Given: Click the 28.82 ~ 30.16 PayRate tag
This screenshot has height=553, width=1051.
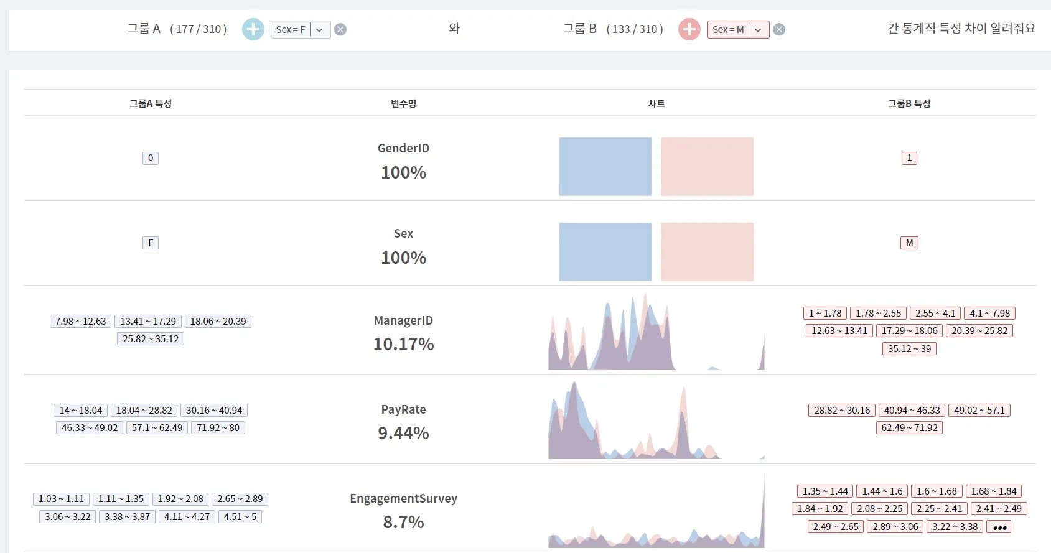Looking at the screenshot, I should [842, 411].
